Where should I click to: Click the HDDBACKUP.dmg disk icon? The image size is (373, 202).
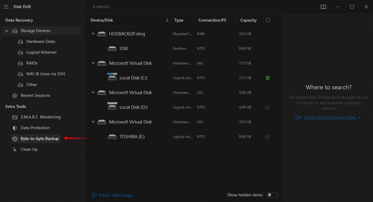coord(102,34)
